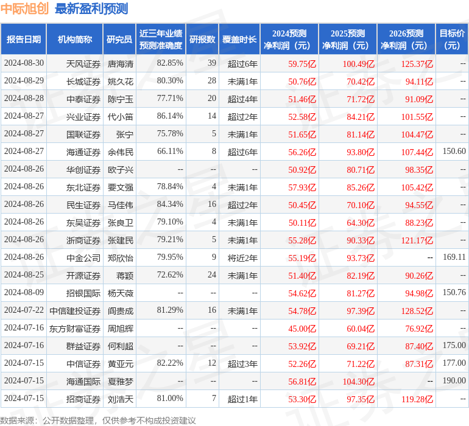Viewport: 469px width, 426px height.
Task: Click the 近三年业绩预测准确度 header
Action: click(x=161, y=40)
